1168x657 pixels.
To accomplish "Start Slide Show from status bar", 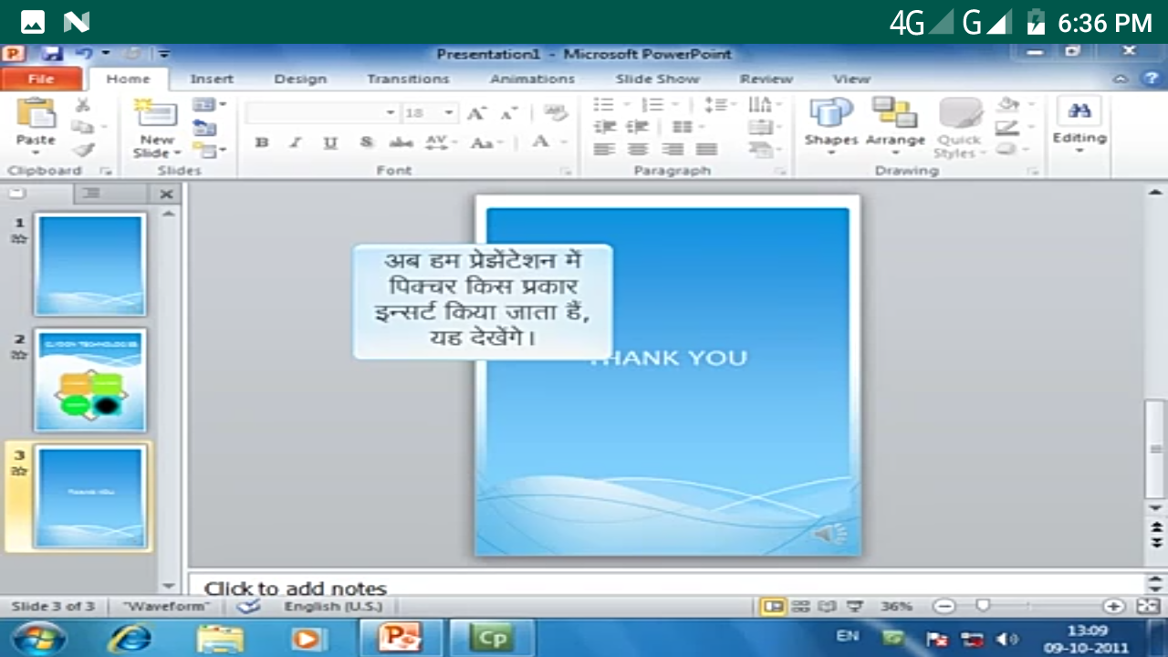I will (855, 606).
